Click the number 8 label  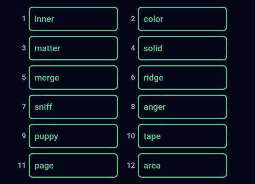[x=133, y=107]
